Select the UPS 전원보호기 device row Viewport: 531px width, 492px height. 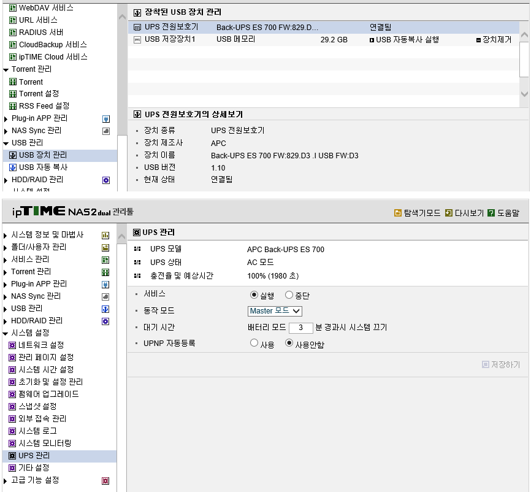323,27
